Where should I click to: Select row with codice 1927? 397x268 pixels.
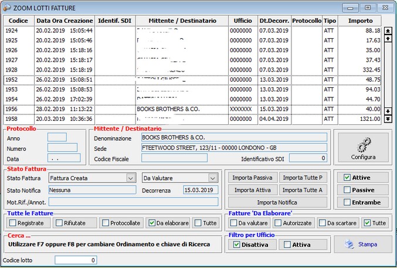coord(192,60)
